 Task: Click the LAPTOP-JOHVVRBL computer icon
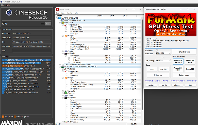[60, 18]
